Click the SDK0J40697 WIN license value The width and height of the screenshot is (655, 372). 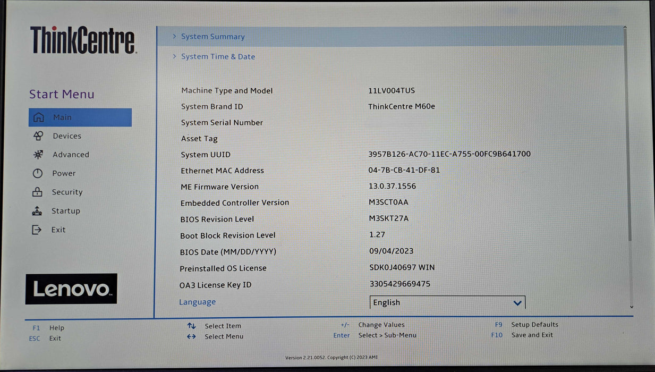(x=402, y=267)
